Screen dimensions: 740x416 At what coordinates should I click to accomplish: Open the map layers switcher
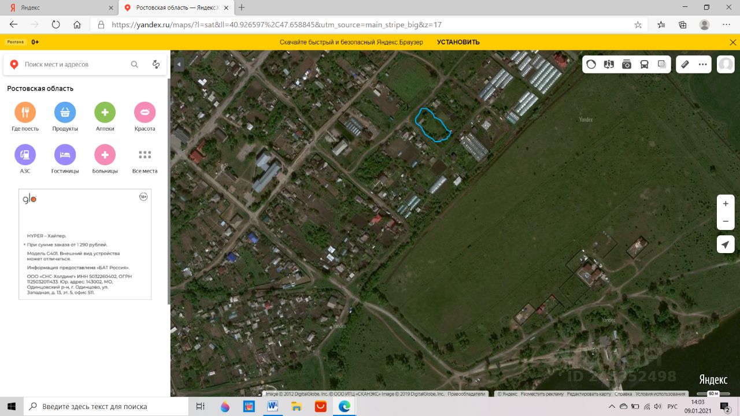(x=662, y=65)
